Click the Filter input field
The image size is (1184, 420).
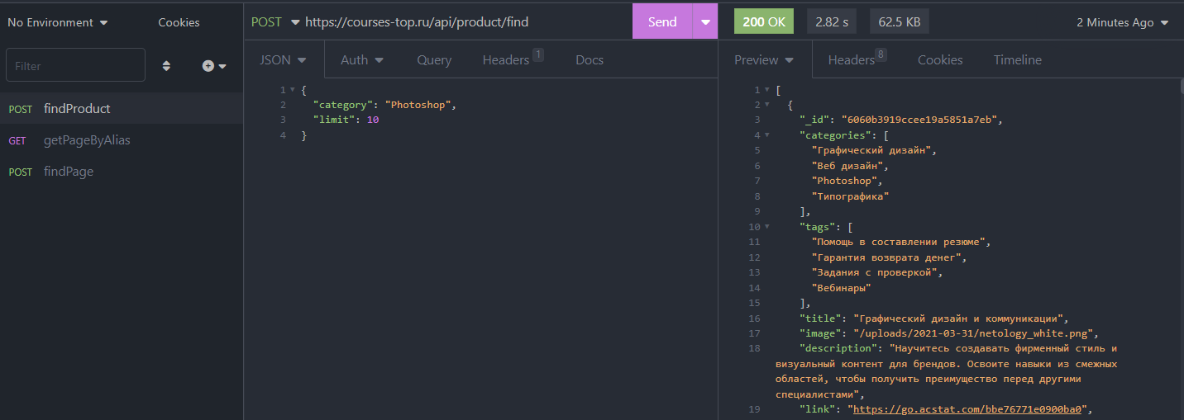tap(75, 65)
